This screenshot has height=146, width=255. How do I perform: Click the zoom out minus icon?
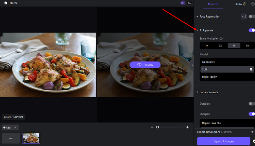click(152, 127)
